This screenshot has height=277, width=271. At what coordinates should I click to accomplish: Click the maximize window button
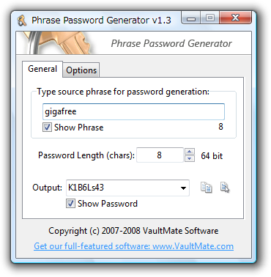pos(209,18)
